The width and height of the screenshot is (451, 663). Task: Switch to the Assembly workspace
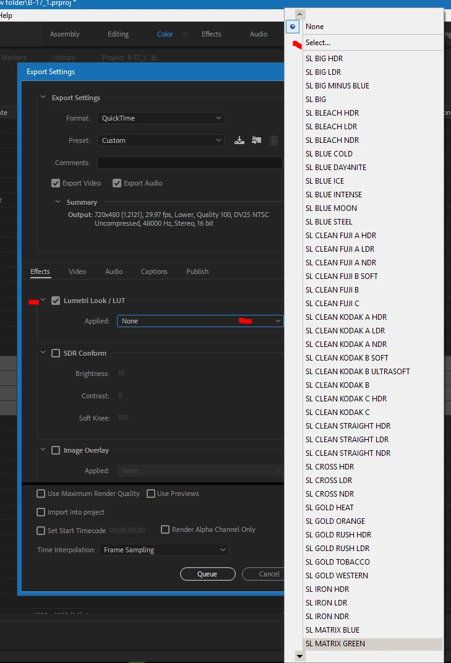[65, 34]
